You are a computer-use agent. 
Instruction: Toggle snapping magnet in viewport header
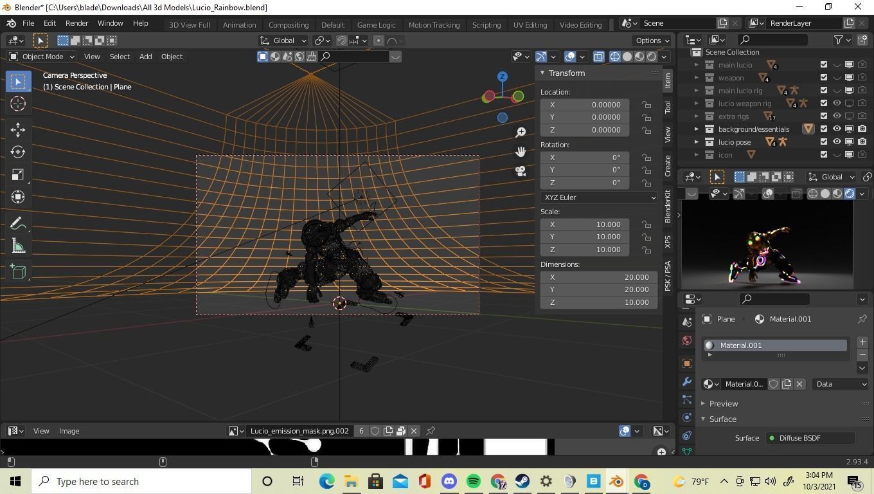tap(342, 41)
